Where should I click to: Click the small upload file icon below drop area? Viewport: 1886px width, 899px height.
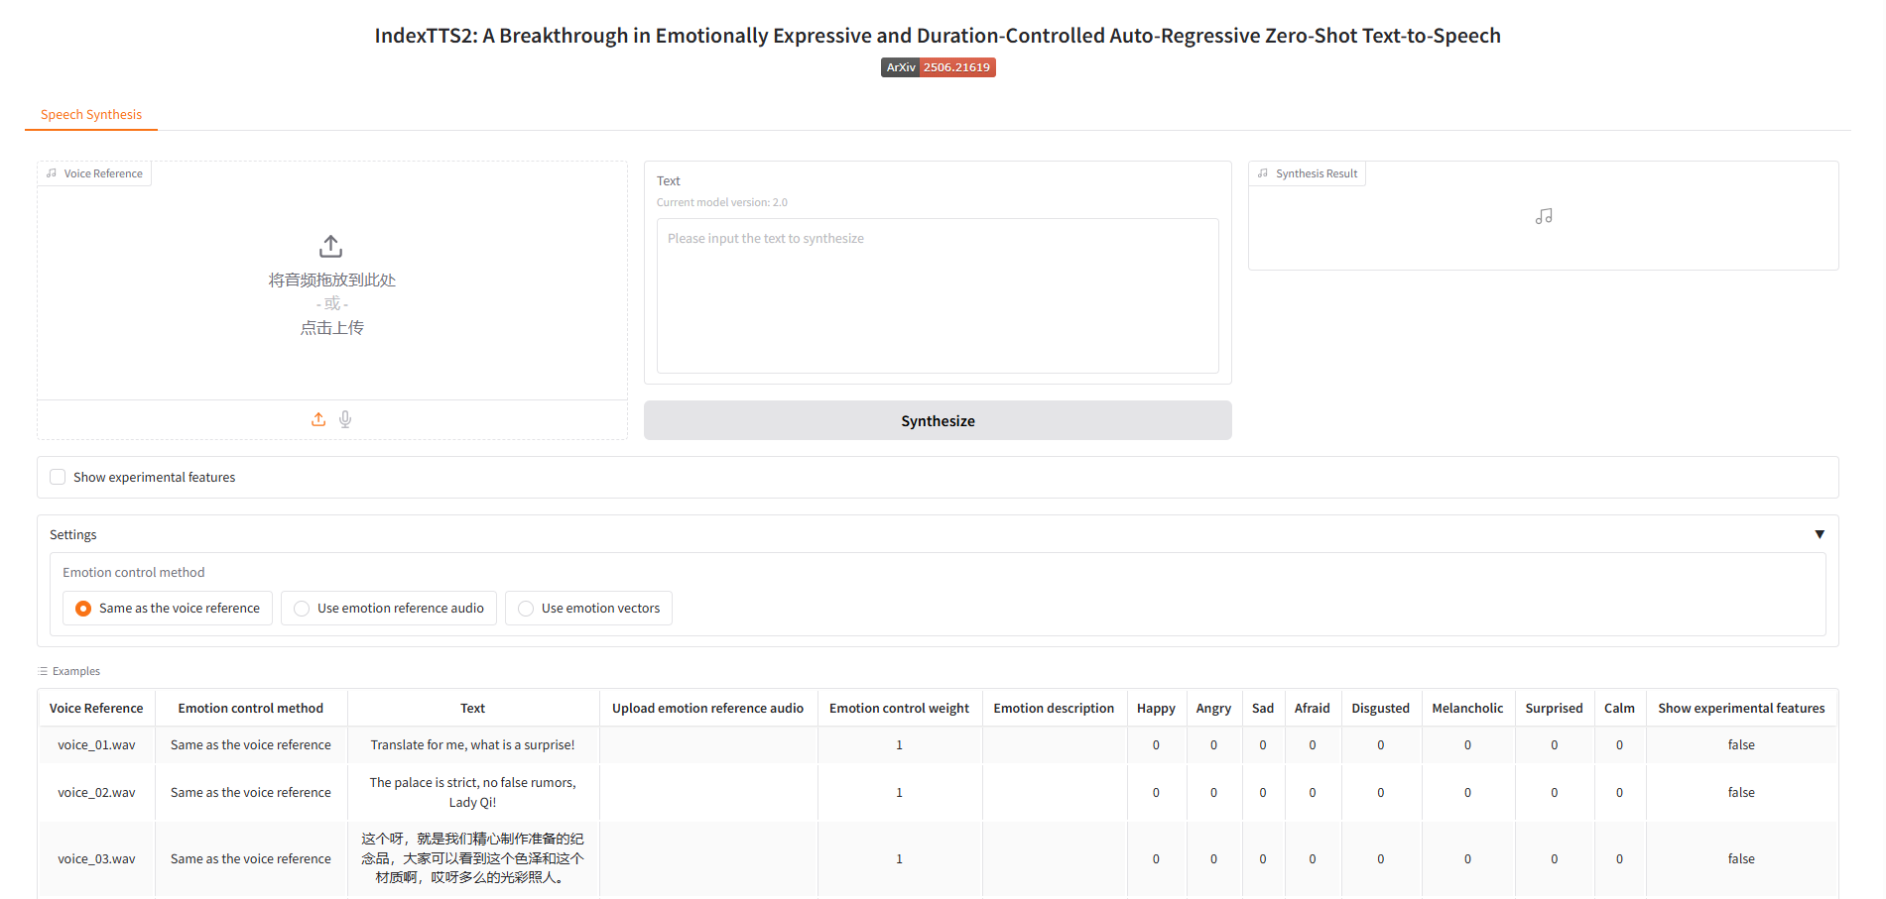point(318,419)
